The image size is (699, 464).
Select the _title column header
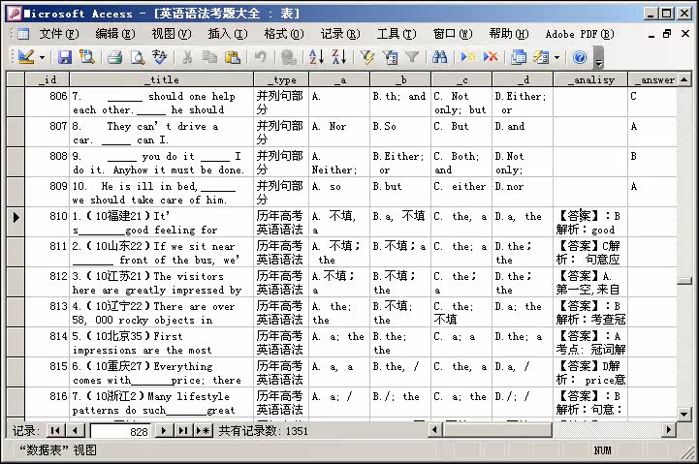[161, 79]
